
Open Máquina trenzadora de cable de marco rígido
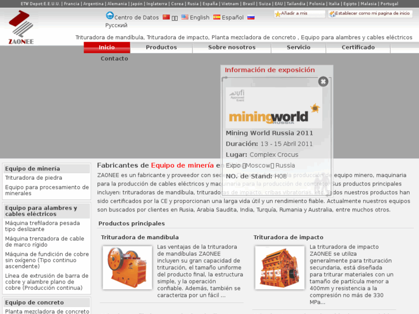pyautogui.click(x=44, y=241)
